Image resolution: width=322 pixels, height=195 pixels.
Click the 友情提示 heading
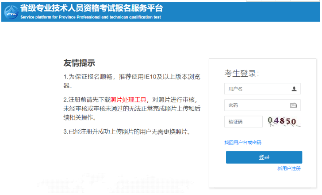click(x=79, y=63)
